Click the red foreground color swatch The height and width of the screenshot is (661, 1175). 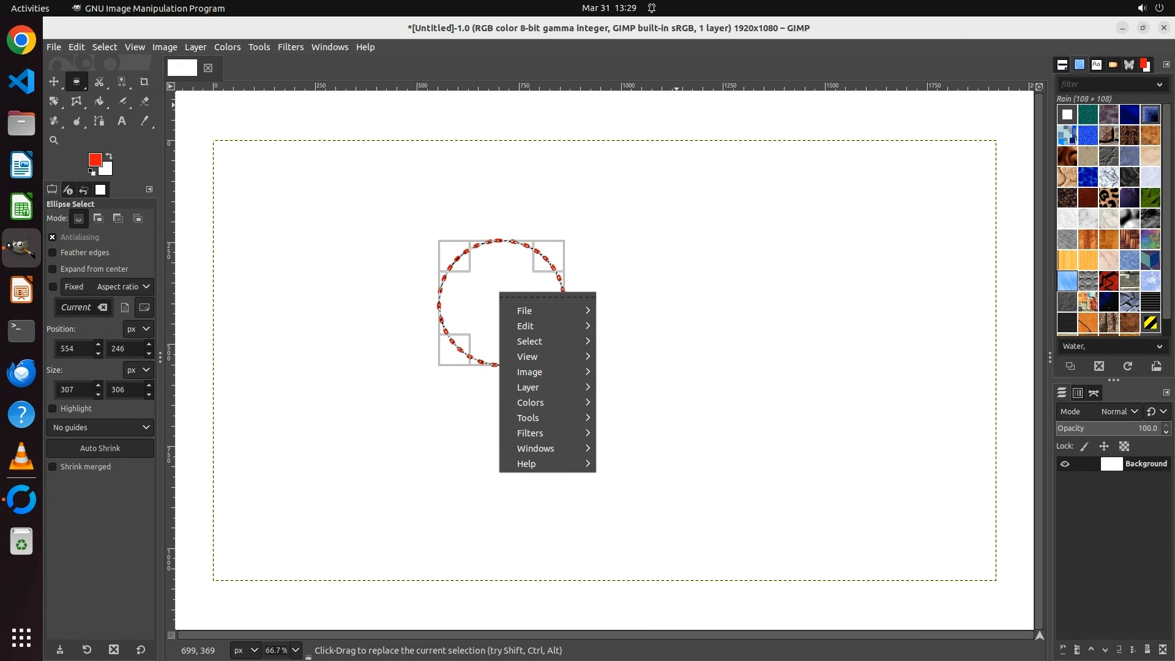coord(94,159)
